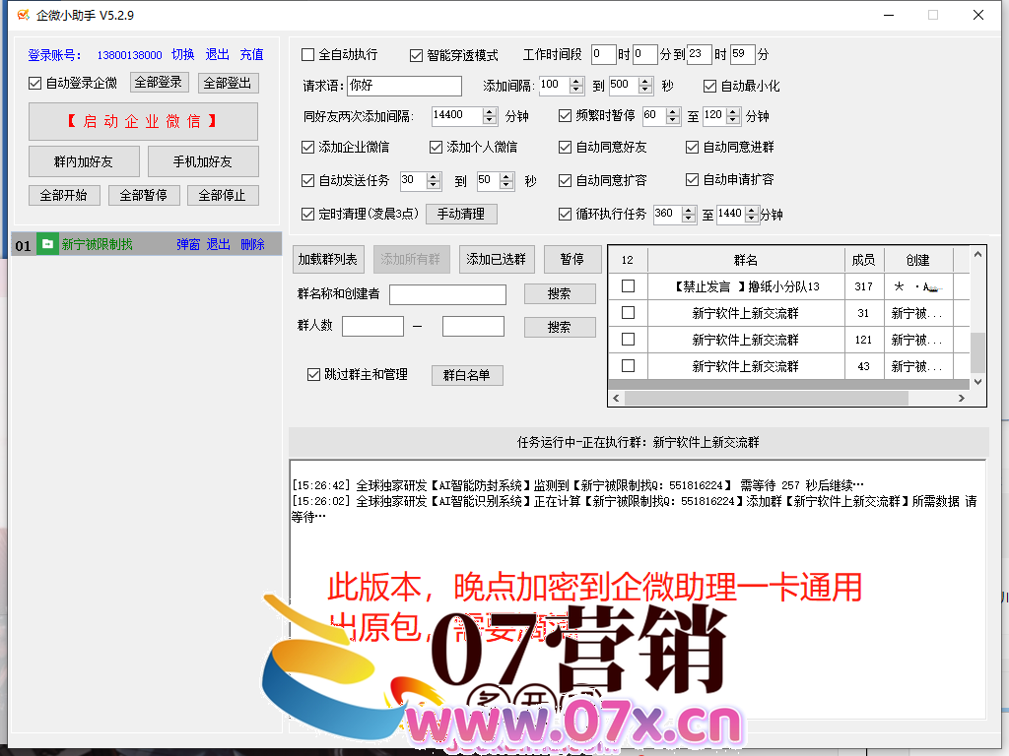Viewport: 1009px width, 756px height.
Task: Click the 循环执行任务 1440 value stepper
Action: click(x=751, y=214)
